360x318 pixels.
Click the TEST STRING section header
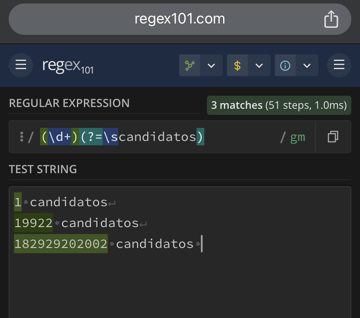click(43, 169)
